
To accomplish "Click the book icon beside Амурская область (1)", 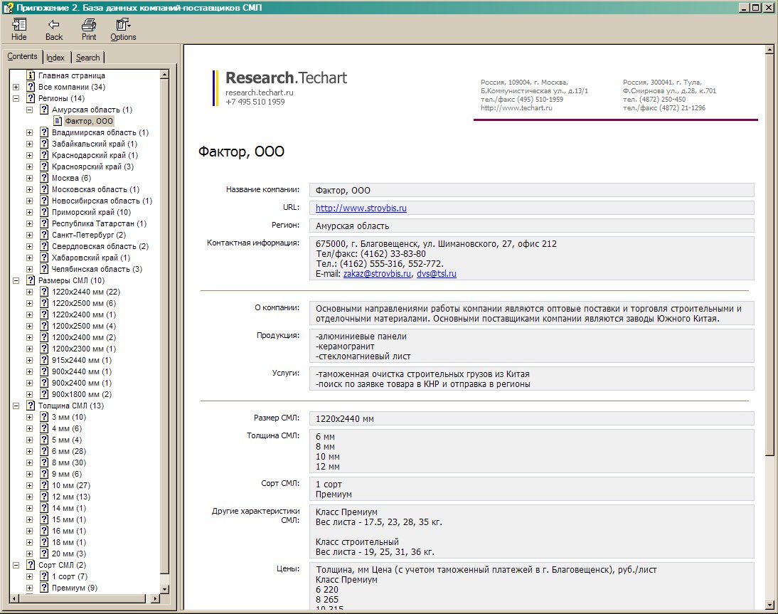I will pos(44,110).
